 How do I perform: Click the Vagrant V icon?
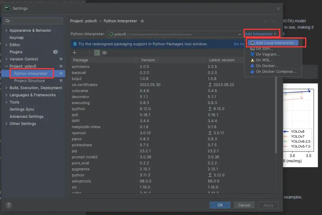coord(252,54)
